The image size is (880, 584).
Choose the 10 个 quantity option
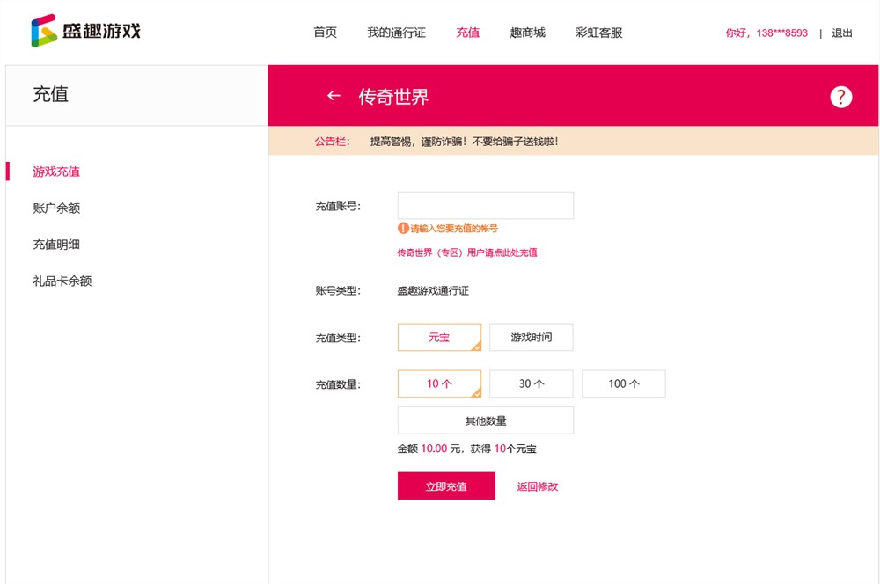click(439, 384)
